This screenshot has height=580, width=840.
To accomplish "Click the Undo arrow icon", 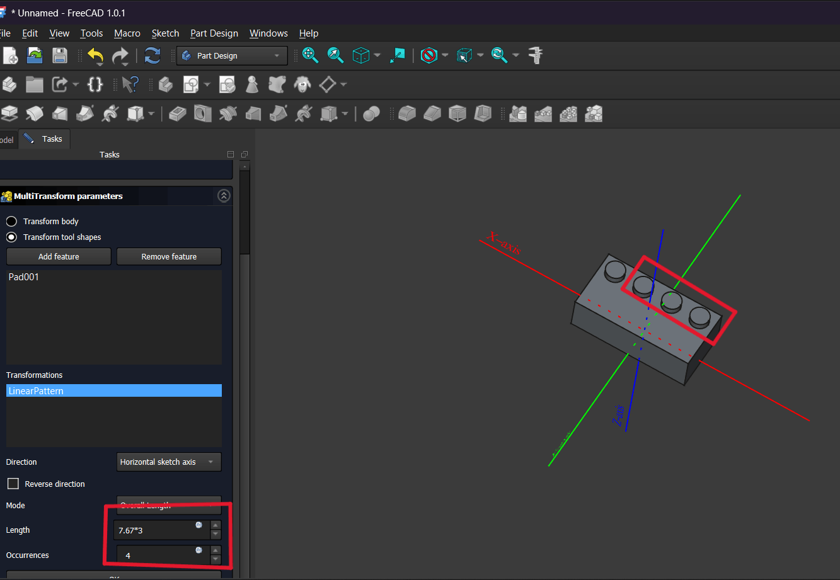I will (x=95, y=55).
